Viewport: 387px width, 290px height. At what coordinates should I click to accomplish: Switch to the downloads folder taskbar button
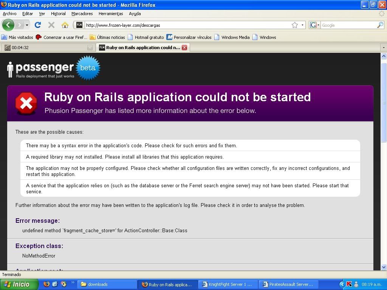click(x=107, y=285)
